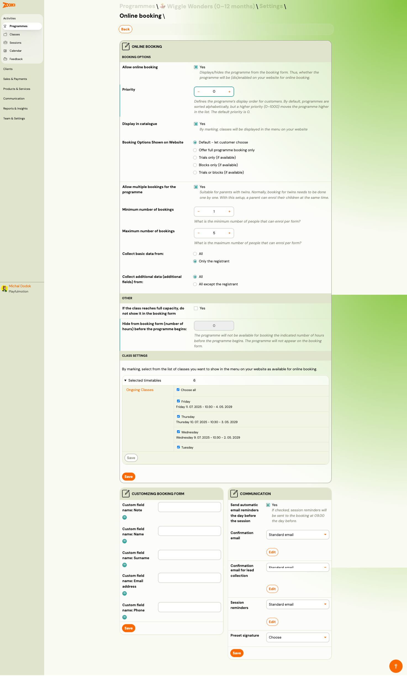The image size is (407, 676).
Task: Click Edit under Session reminders
Action: (x=272, y=622)
